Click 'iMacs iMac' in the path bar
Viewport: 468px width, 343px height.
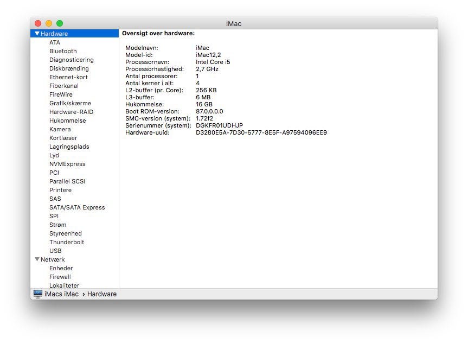coord(61,294)
